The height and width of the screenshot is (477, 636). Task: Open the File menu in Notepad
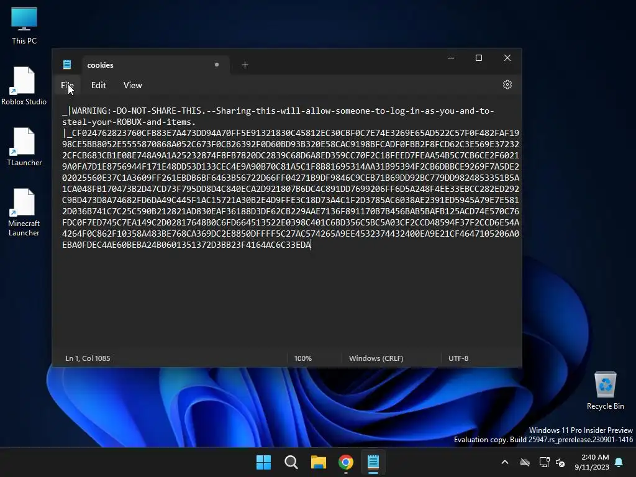[x=67, y=85]
